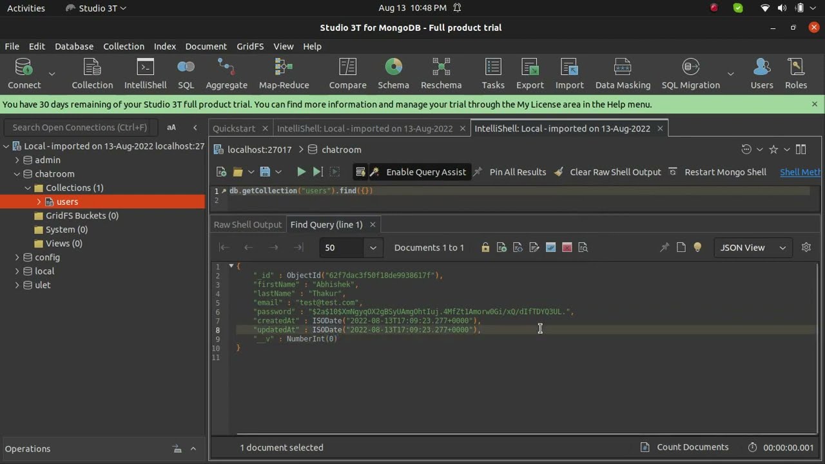The image size is (825, 464).
Task: Open the Compare tool
Action: point(347,73)
